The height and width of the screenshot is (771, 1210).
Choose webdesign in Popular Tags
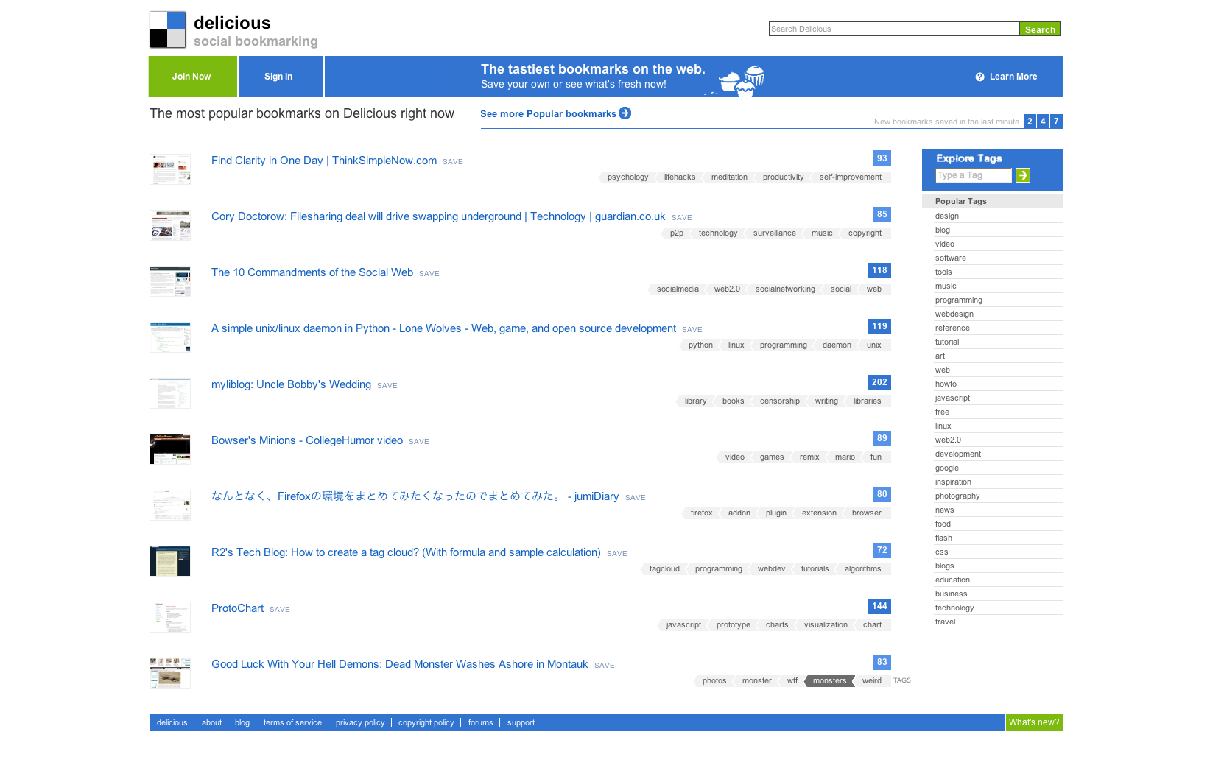pyautogui.click(x=954, y=314)
